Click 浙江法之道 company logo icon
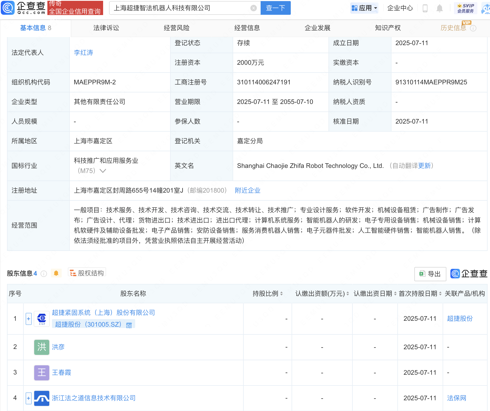Image resolution: width=490 pixels, height=411 pixels. [42, 398]
